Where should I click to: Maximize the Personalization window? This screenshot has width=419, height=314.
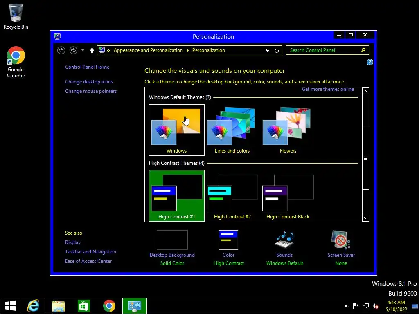pyautogui.click(x=351, y=35)
